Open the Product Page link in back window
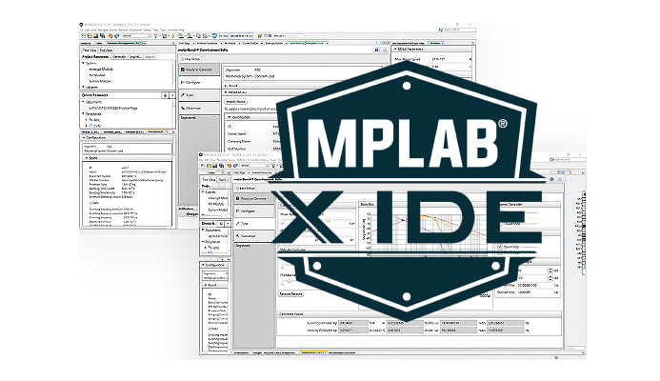The height and width of the screenshot is (381, 660). [112, 108]
